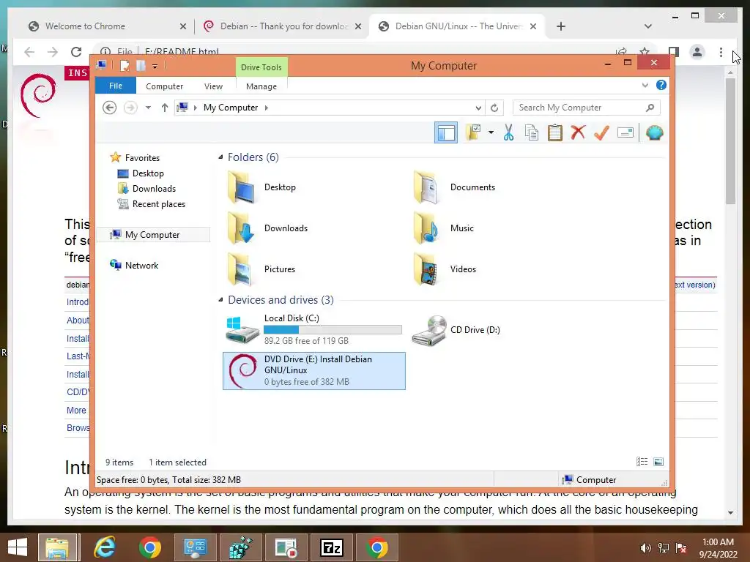Collapse the Folders (6) group

[x=220, y=157]
